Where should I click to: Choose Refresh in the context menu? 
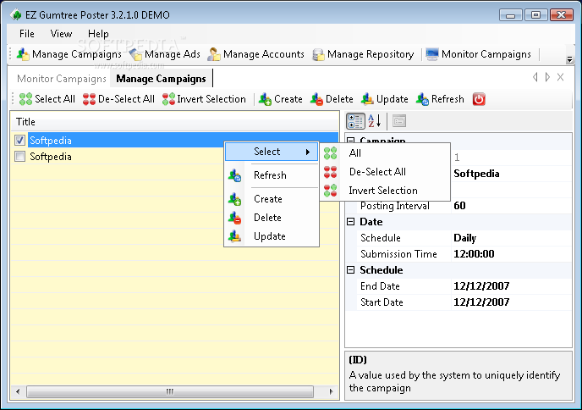pos(272,175)
